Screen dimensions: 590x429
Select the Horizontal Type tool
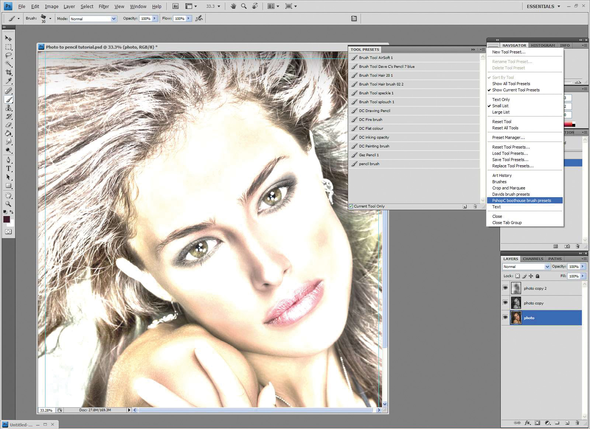tap(8, 169)
